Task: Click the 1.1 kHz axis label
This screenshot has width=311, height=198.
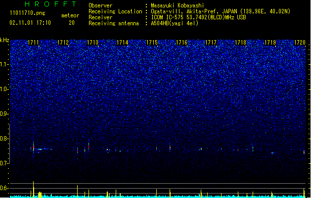Action: click(4, 64)
